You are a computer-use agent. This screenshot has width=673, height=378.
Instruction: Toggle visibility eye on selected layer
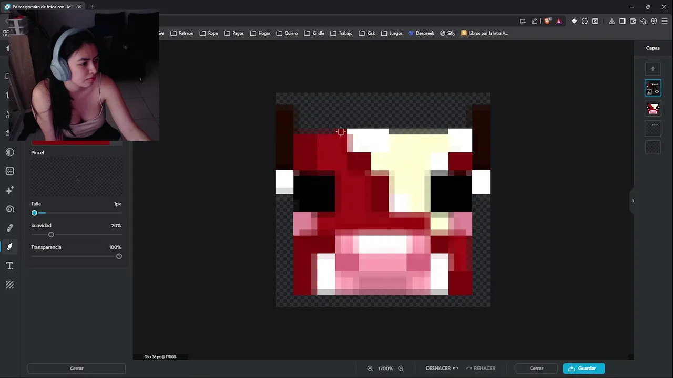657,92
